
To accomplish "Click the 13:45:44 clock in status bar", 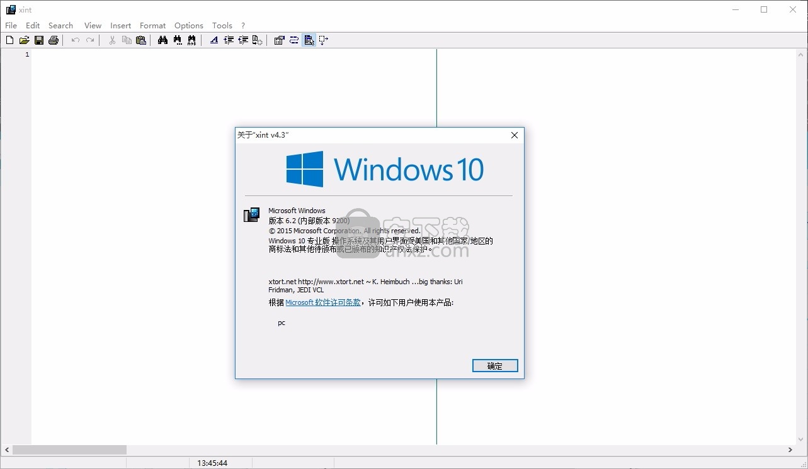I will pos(212,463).
